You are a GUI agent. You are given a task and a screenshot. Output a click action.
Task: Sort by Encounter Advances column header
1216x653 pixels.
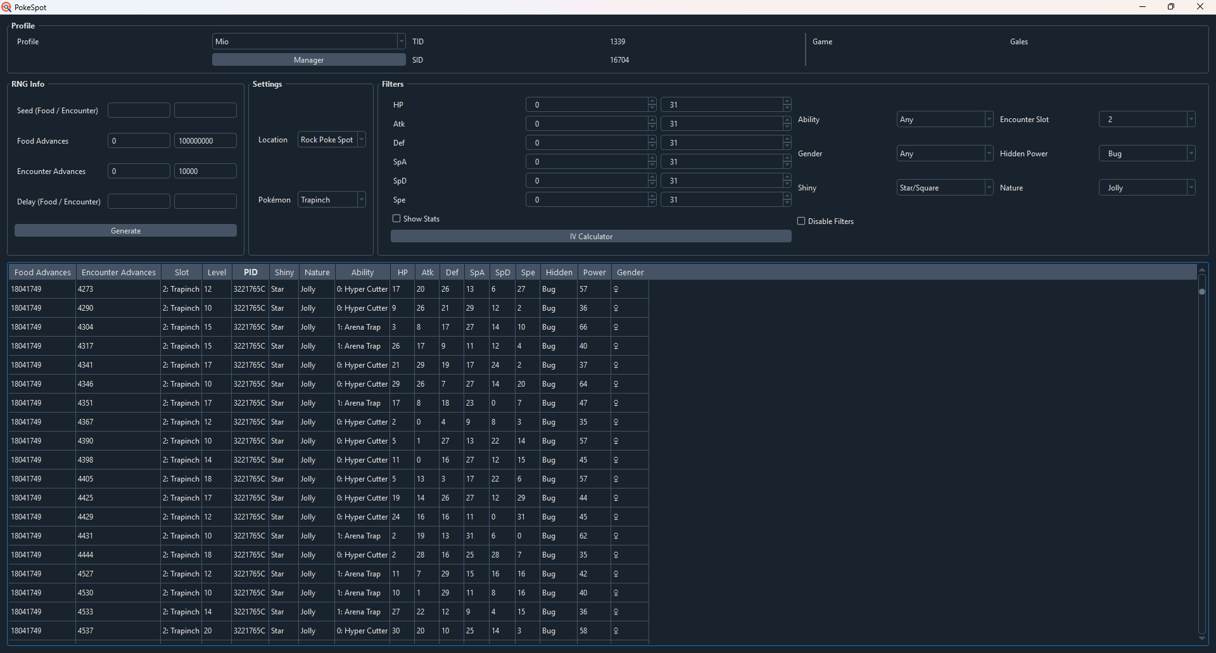[x=118, y=272]
